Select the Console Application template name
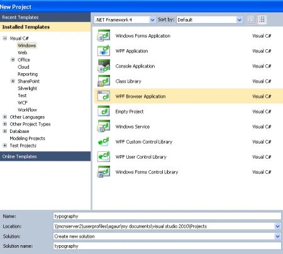The image size is (283, 254). (135, 66)
